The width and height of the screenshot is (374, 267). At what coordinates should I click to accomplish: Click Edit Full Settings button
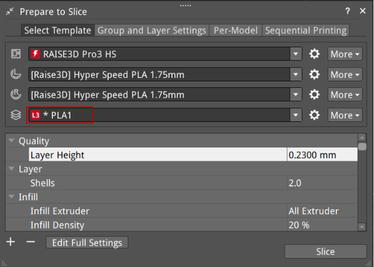point(87,242)
